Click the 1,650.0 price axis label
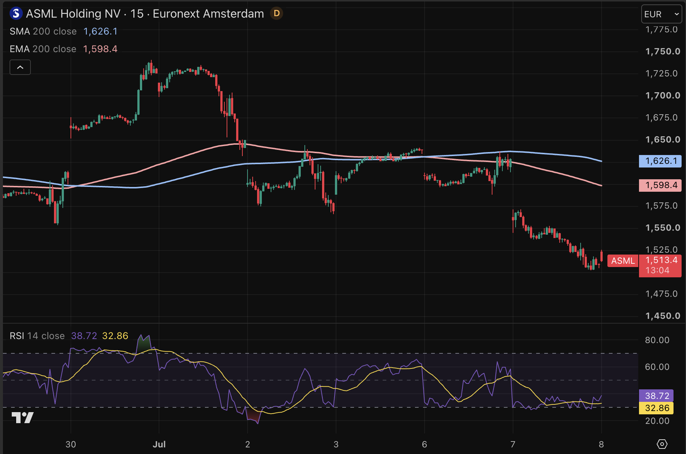Screen dimensions: 686x454 click(663, 140)
